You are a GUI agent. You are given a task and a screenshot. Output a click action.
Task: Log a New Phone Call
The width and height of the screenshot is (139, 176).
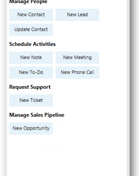77,72
